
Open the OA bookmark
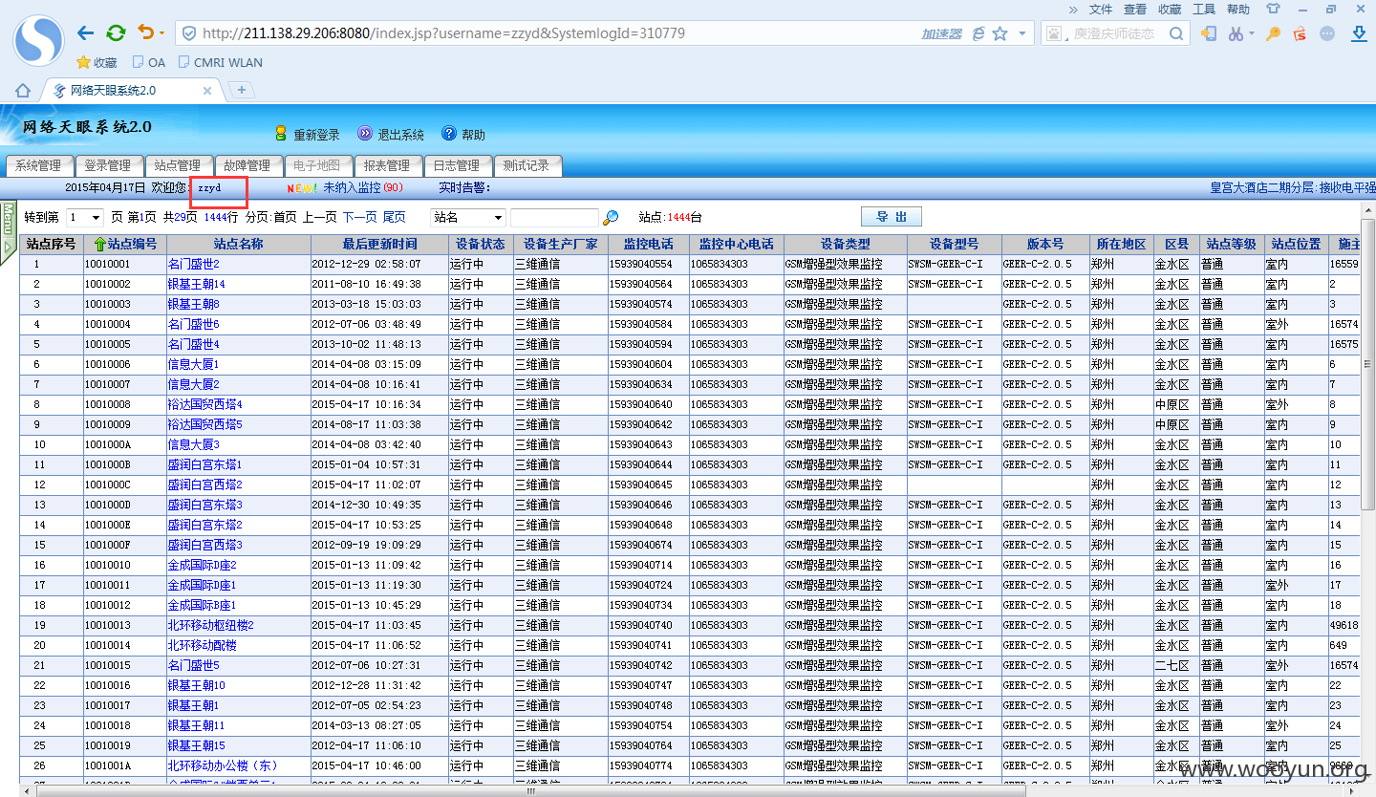coord(148,62)
